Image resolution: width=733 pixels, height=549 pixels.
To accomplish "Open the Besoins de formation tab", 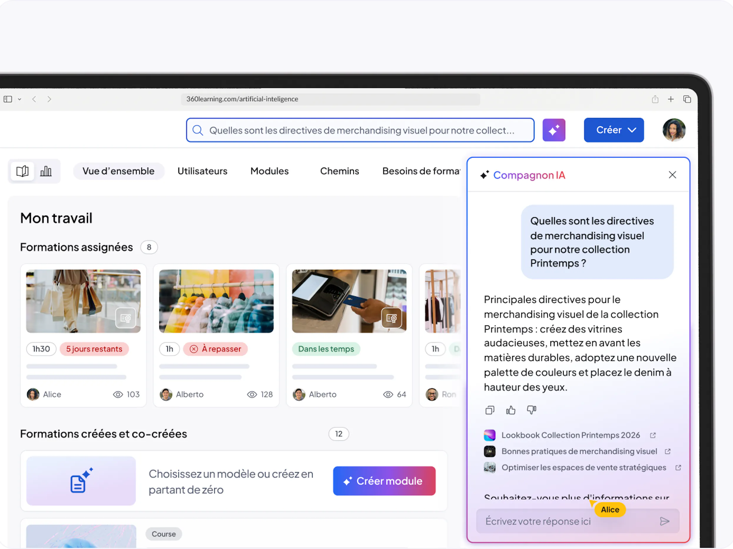I will coord(421,171).
